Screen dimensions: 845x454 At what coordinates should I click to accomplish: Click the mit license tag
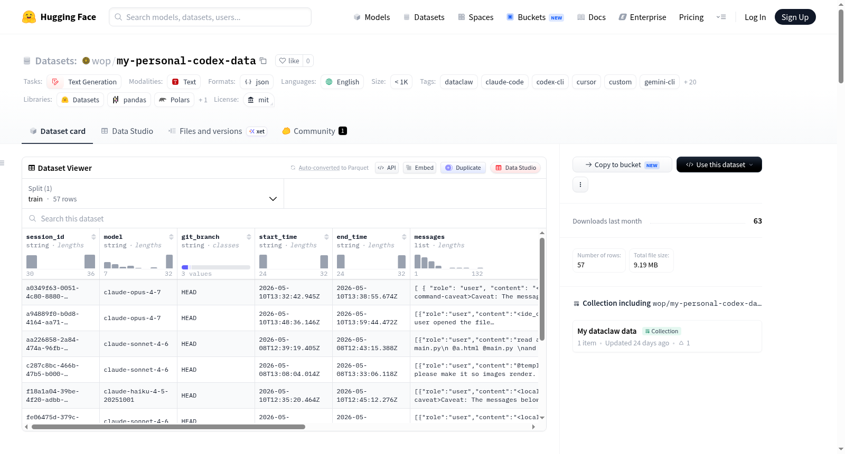pyautogui.click(x=258, y=100)
